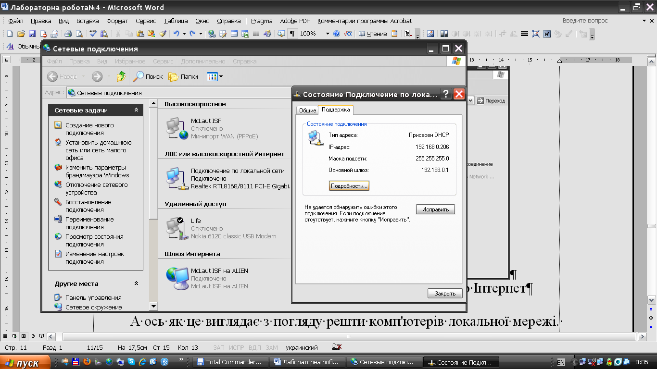Click the пуск Start button
The width and height of the screenshot is (657, 369).
(x=25, y=363)
